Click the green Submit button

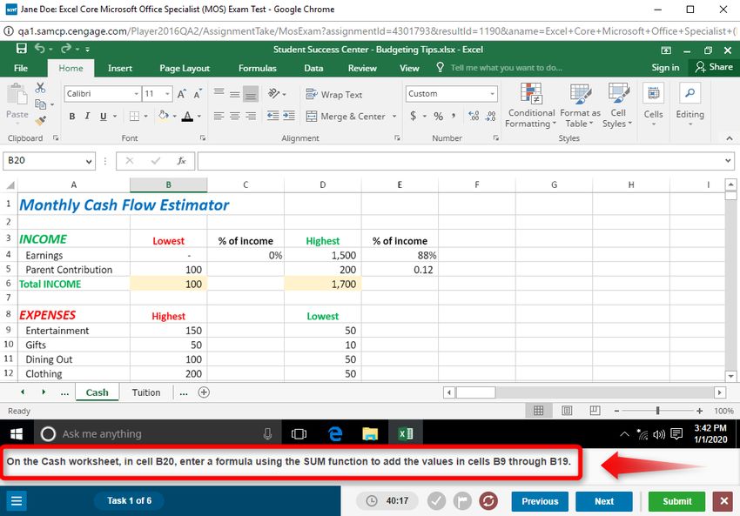(676, 501)
